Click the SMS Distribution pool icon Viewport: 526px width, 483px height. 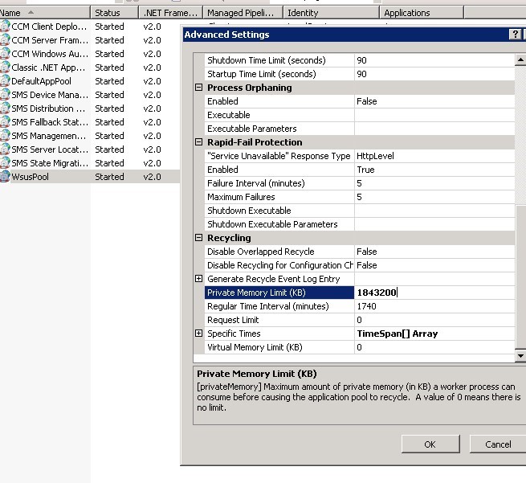click(5, 108)
